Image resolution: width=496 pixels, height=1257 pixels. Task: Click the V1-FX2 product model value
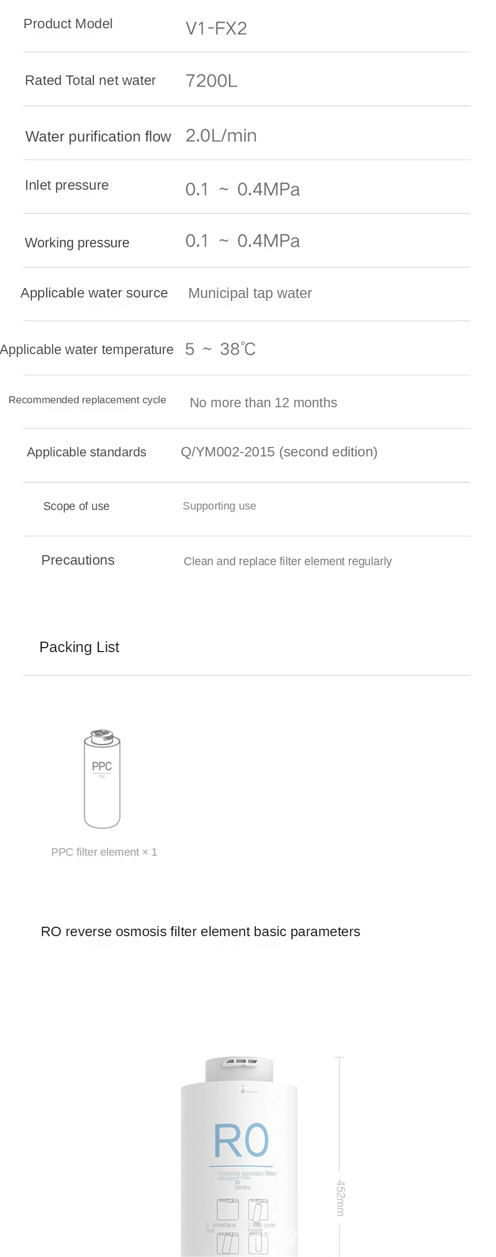[216, 28]
